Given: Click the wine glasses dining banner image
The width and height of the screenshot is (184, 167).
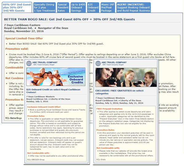Looking at the screenshot, I should [126, 77].
